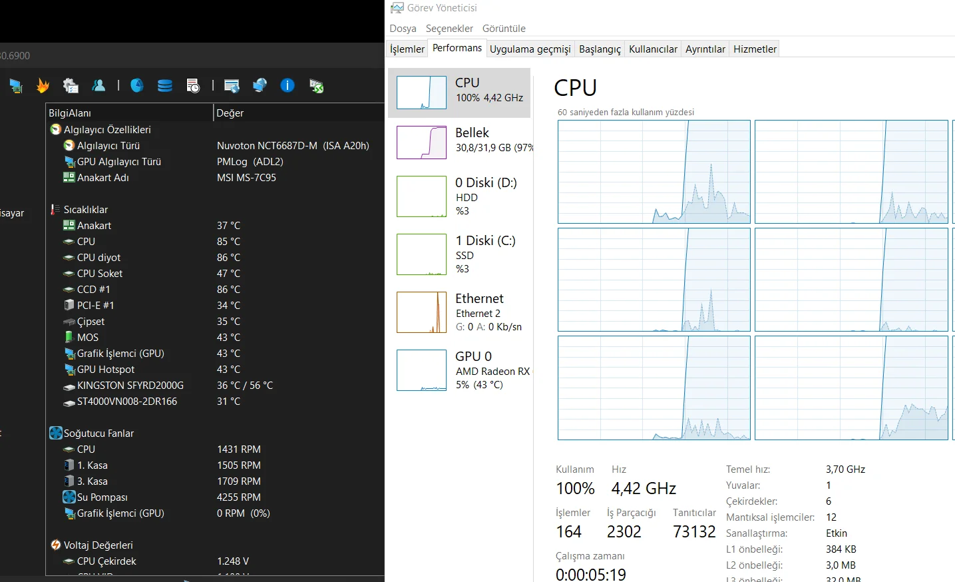This screenshot has width=955, height=582.
Task: Open the Seçenekler menu in Görev Yöneticisi
Action: pos(449,29)
